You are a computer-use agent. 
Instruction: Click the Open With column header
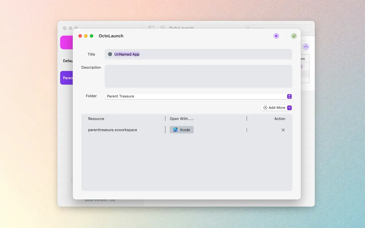[x=182, y=119]
